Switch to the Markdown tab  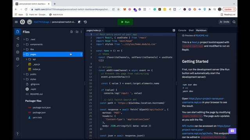tap(201, 30)
